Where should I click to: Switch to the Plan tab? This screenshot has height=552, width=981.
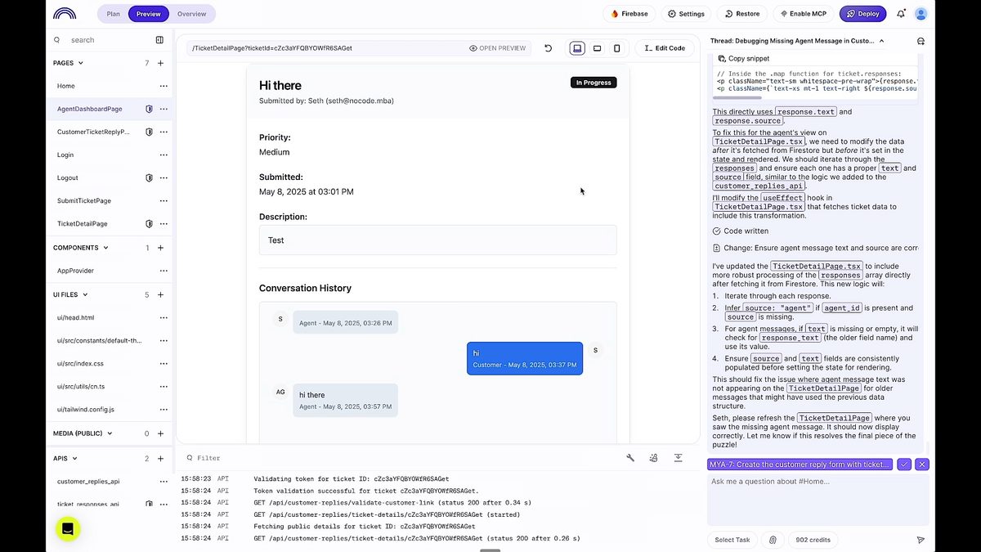tap(113, 14)
